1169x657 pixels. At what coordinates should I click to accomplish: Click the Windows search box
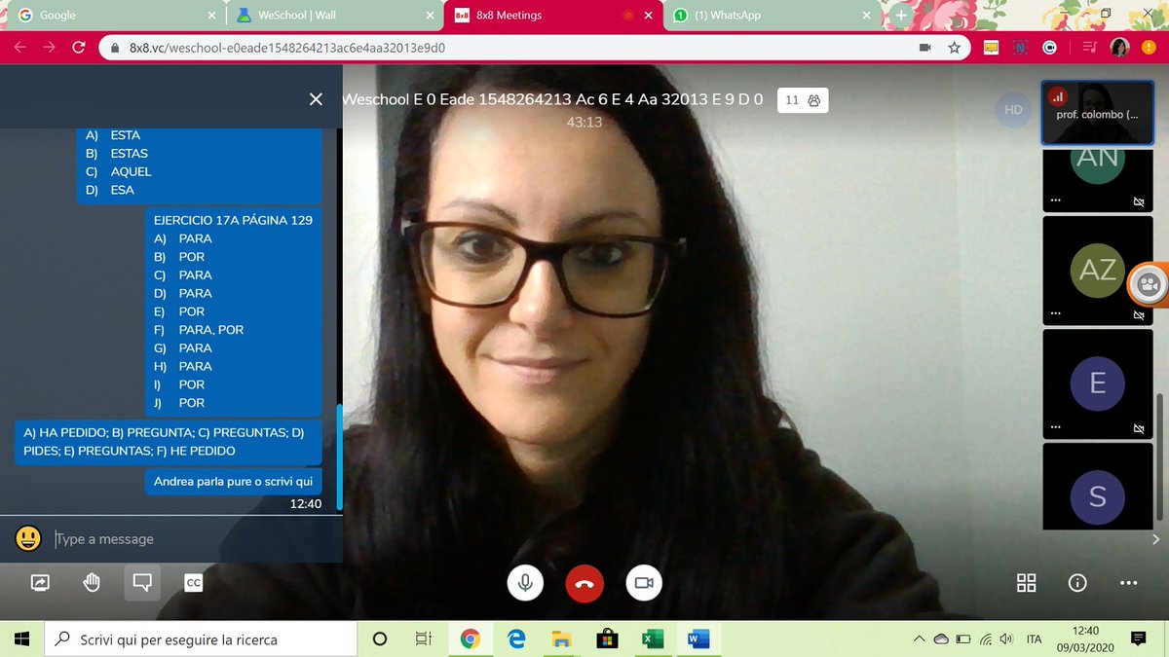coord(201,639)
